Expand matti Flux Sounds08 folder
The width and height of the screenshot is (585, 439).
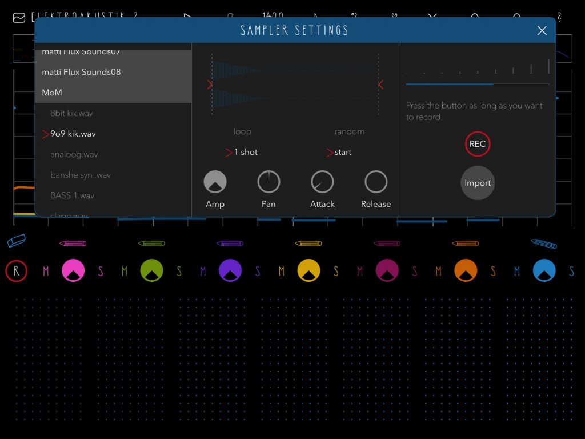pos(81,72)
